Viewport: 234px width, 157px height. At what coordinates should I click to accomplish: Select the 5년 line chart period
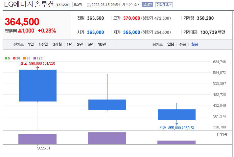coord(90,44)
